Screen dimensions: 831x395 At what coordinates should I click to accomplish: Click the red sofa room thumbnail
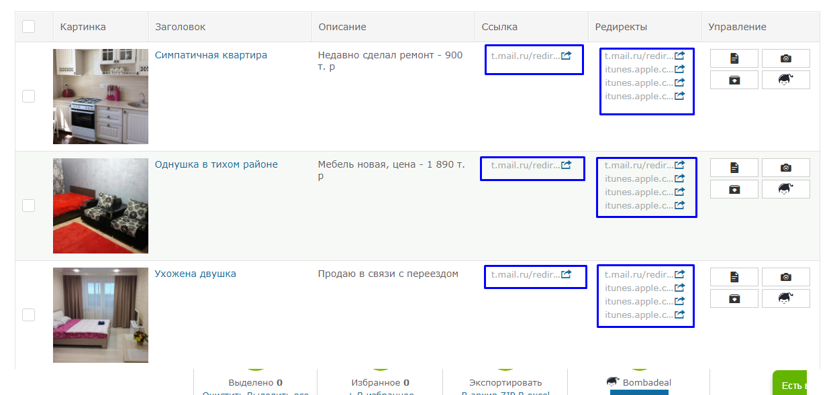click(x=101, y=206)
